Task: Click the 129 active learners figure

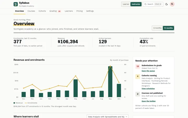Action: click(103, 42)
